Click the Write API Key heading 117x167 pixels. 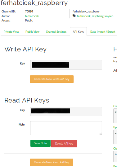(25, 49)
